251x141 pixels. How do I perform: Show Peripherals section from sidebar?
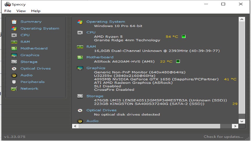tap(33, 82)
